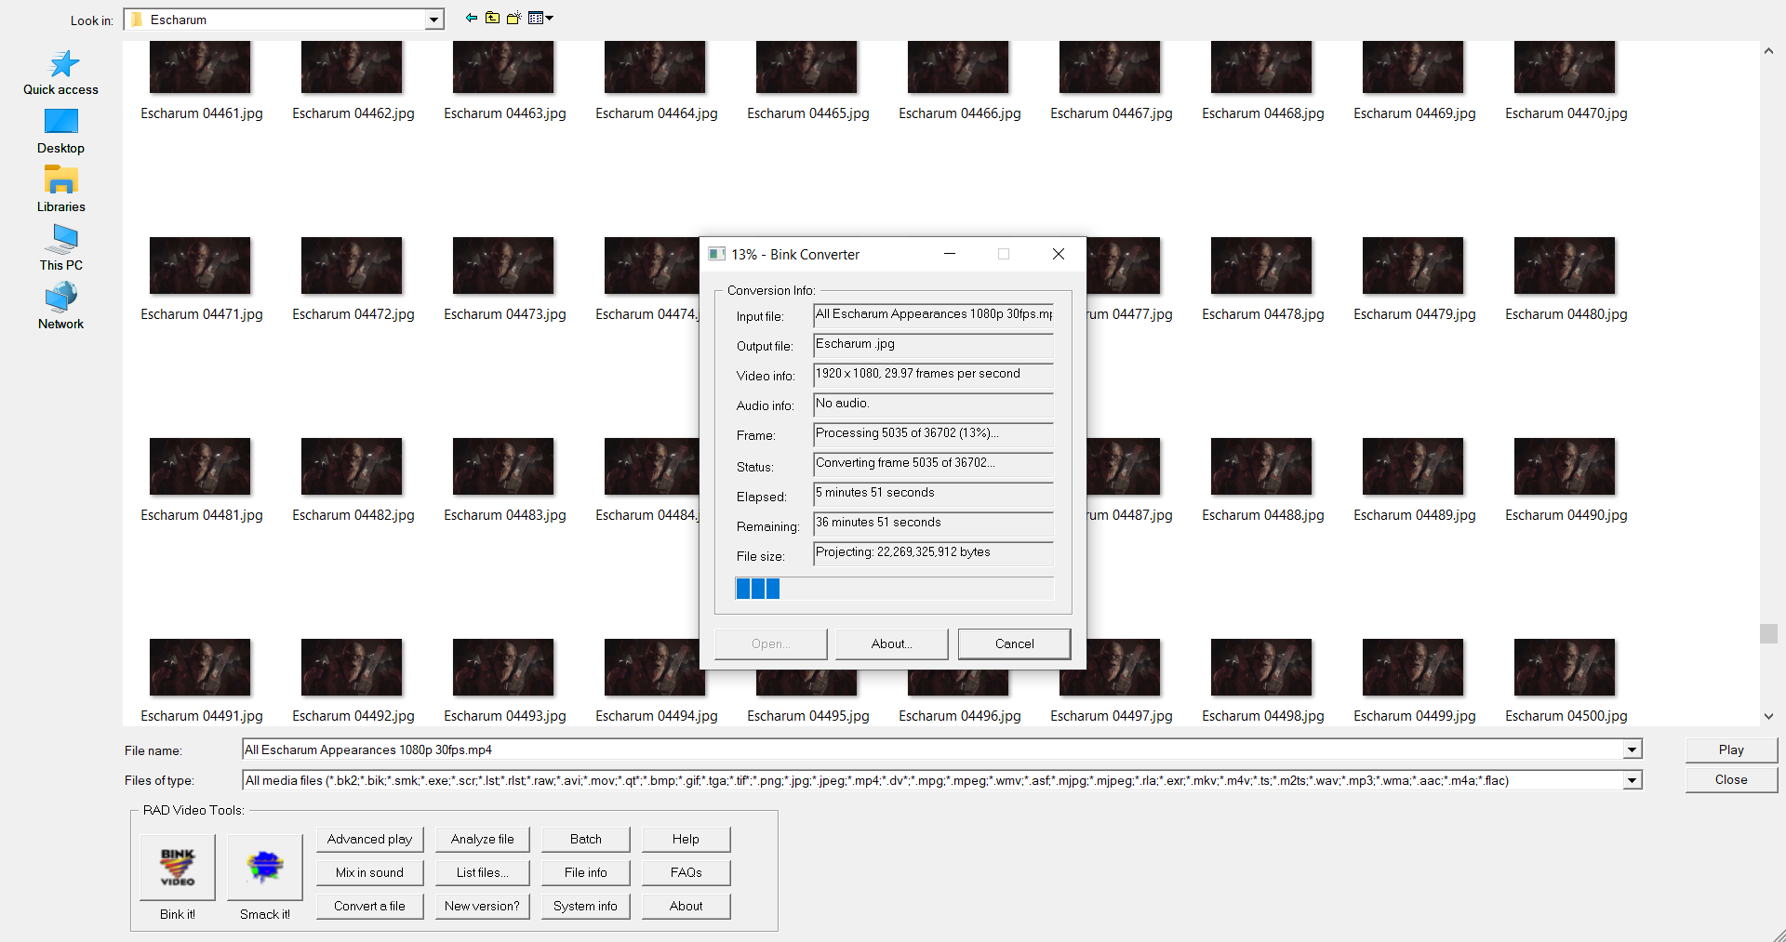1786x942 pixels.
Task: Click the File name input field
Action: pyautogui.click(x=933, y=750)
